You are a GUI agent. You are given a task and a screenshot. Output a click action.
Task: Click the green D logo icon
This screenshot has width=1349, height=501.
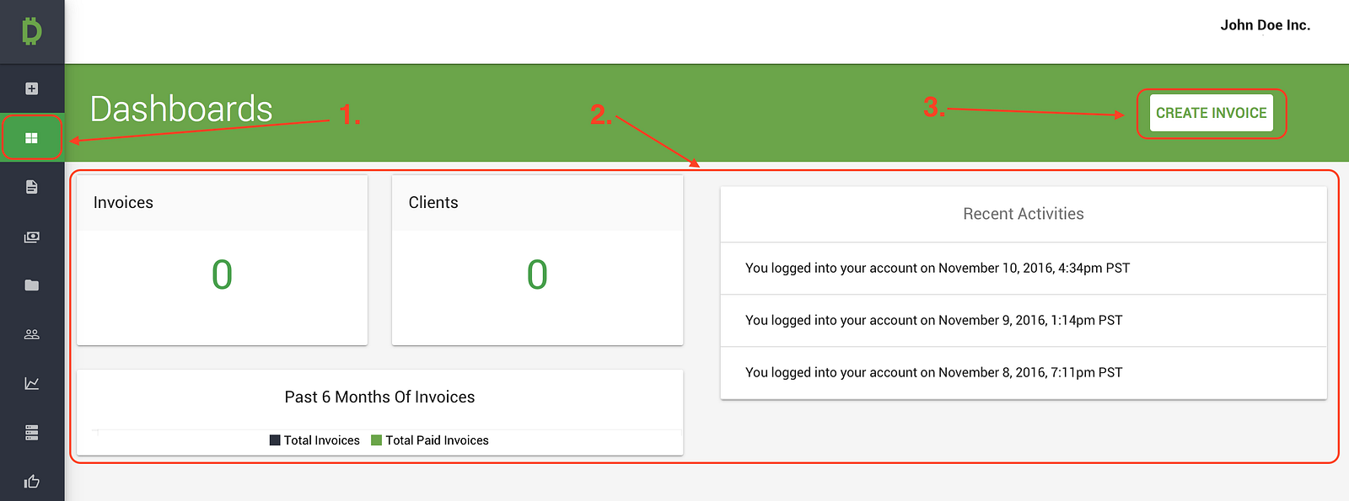pyautogui.click(x=32, y=32)
